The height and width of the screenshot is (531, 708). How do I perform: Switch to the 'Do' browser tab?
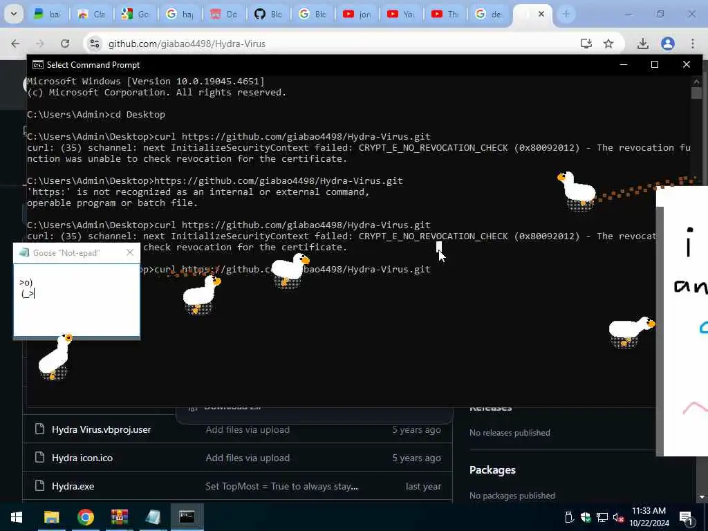(x=224, y=15)
